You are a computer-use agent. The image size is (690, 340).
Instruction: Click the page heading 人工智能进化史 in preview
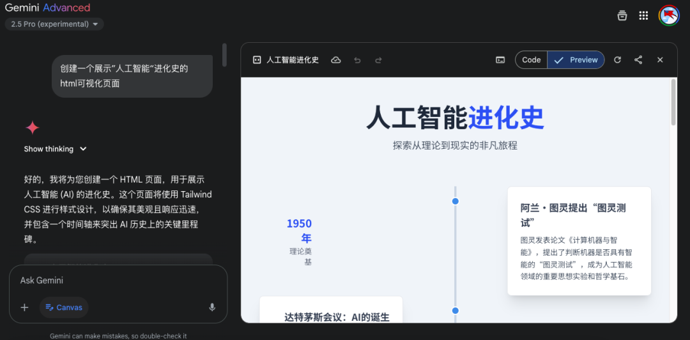[x=455, y=117]
